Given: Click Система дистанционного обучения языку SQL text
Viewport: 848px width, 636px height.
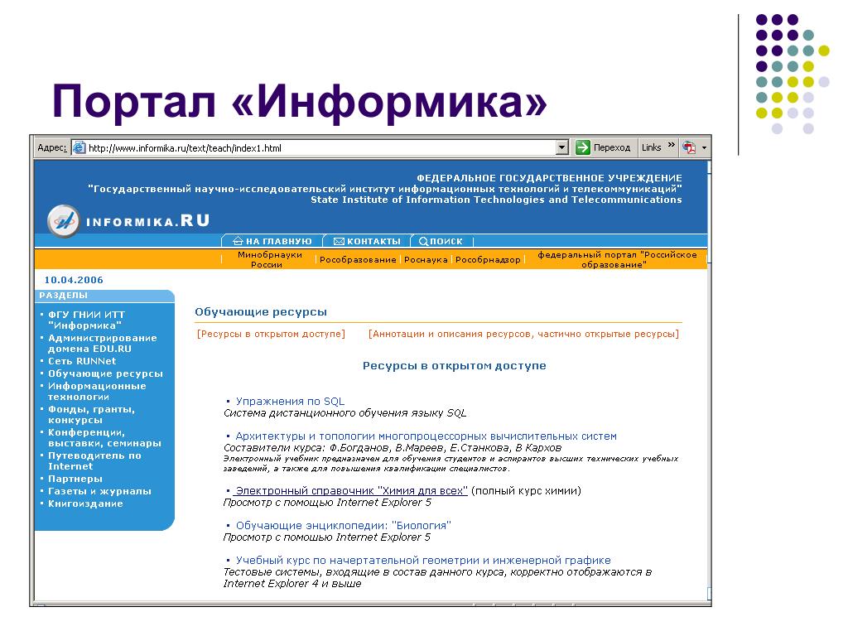Looking at the screenshot, I should 345,413.
